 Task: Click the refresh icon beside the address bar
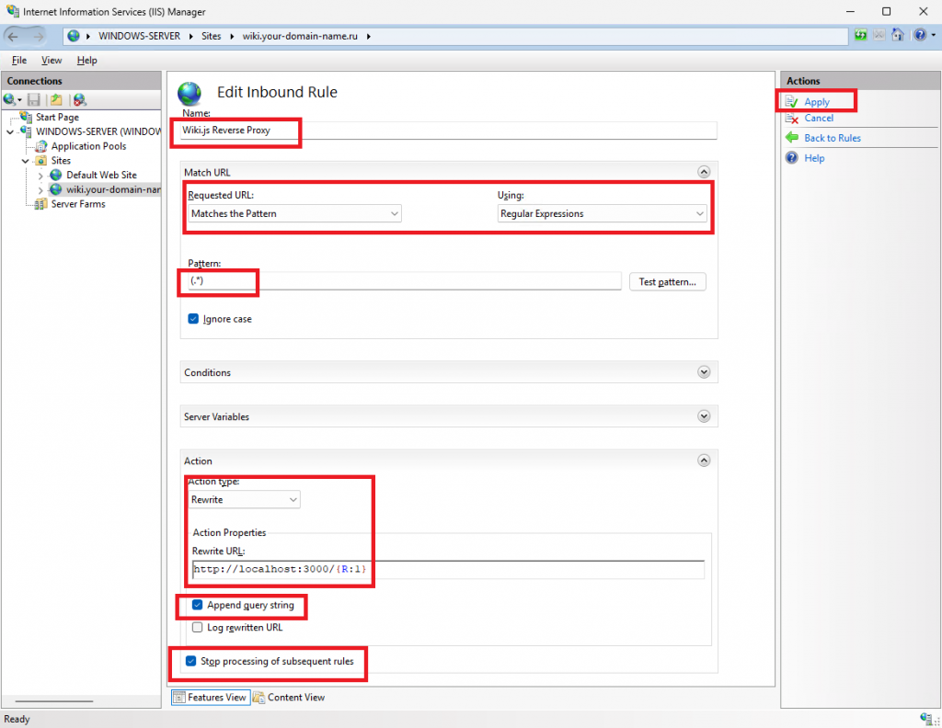click(861, 36)
